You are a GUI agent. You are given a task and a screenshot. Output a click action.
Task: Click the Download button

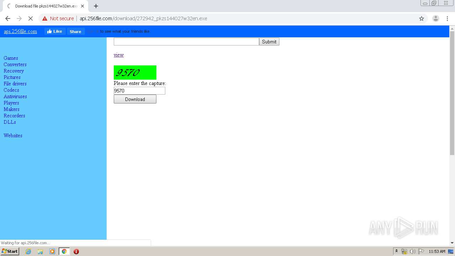(135, 99)
